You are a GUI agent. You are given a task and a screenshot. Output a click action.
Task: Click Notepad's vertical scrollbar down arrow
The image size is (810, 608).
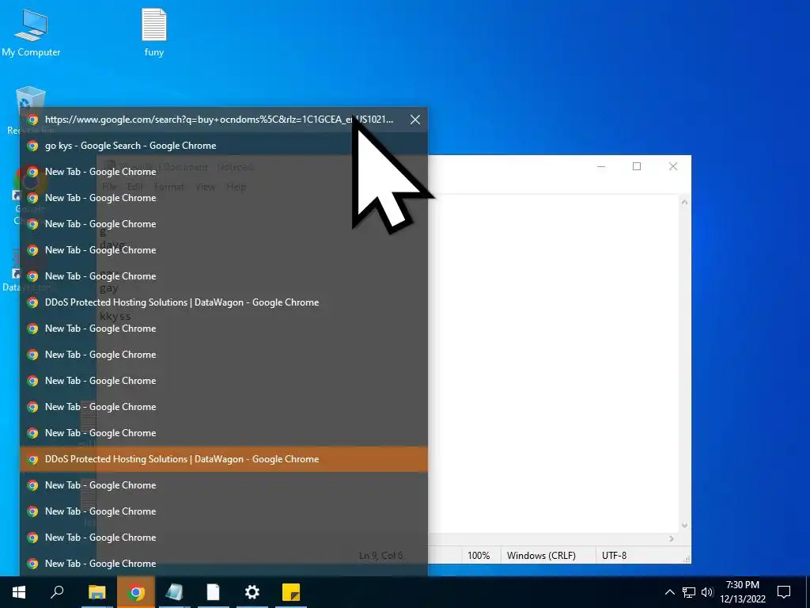click(684, 526)
